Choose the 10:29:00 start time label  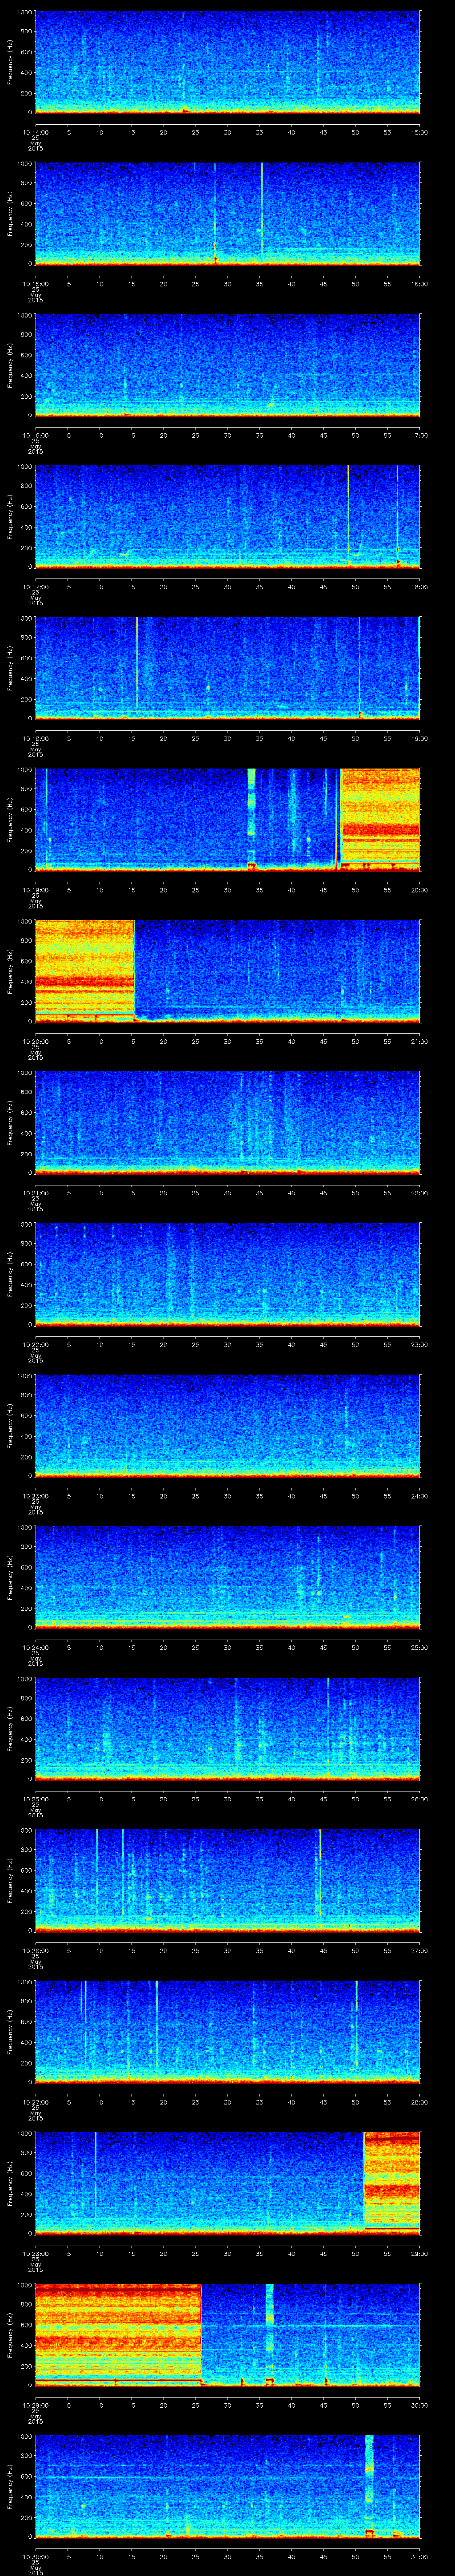click(35, 2404)
